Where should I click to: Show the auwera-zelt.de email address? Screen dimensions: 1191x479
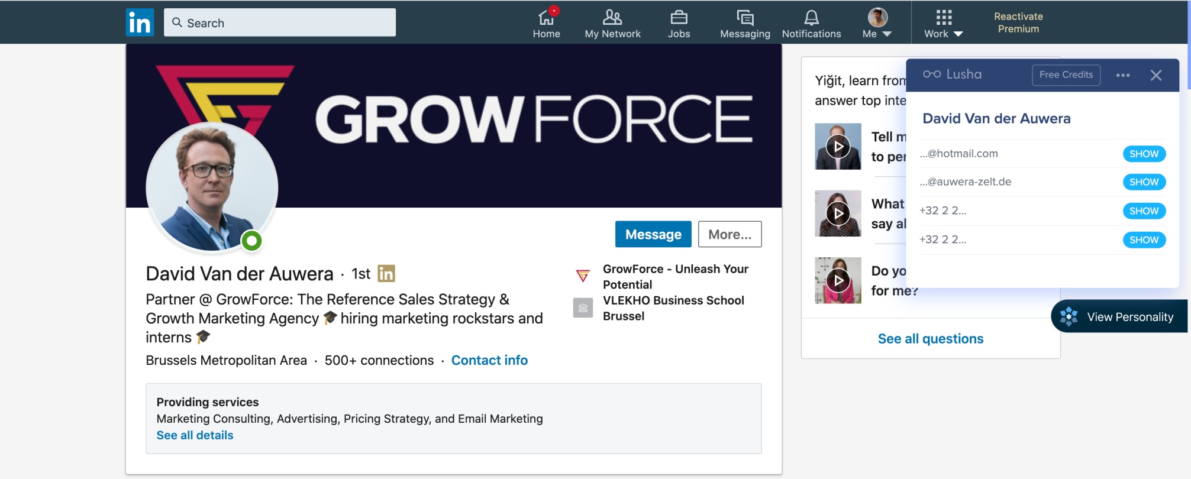coord(1144,182)
